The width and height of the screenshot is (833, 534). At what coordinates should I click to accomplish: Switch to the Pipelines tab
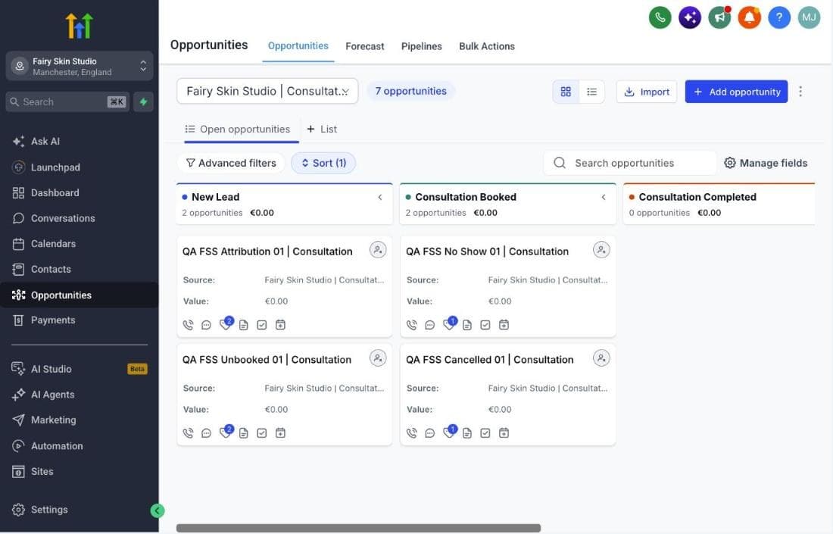(x=421, y=46)
